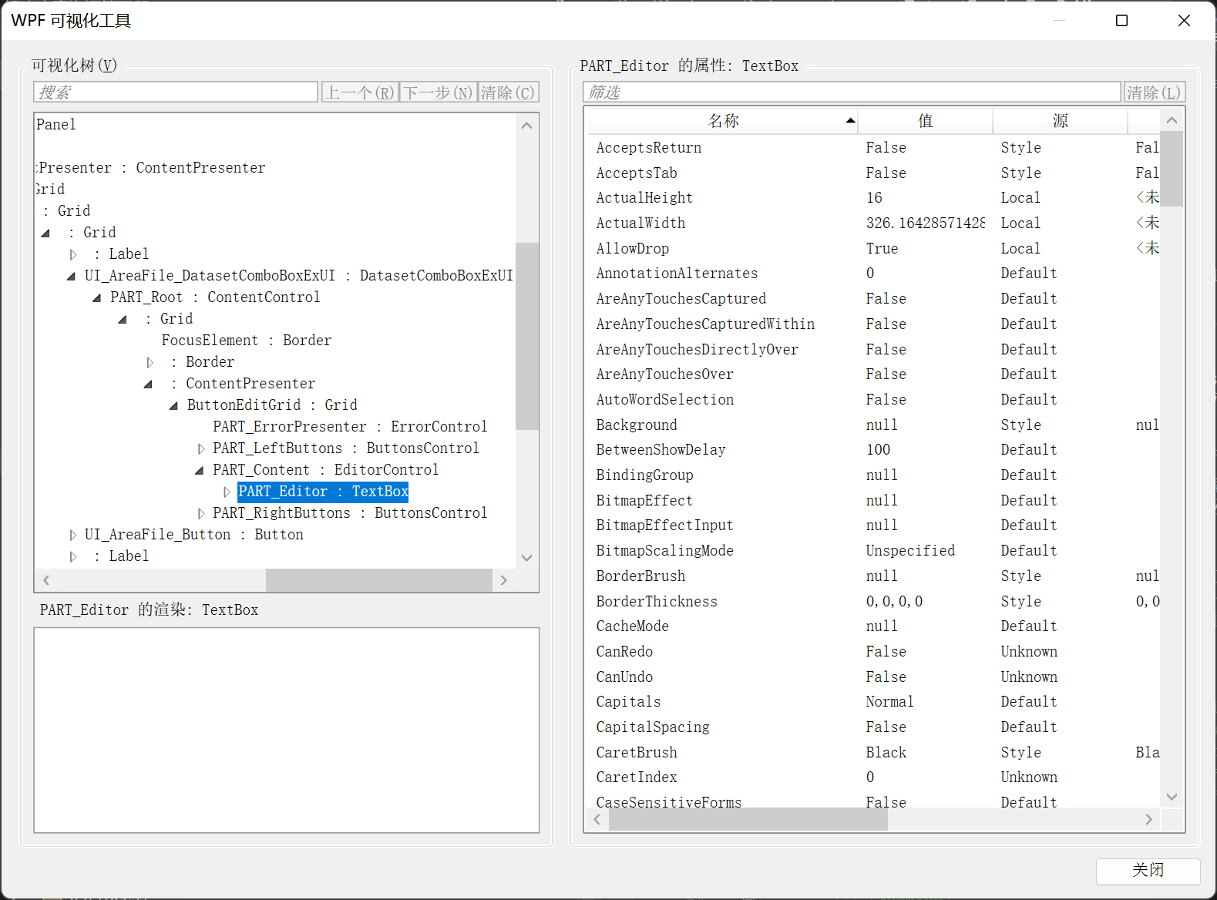Select FocusElement : Border tree item

[x=246, y=341]
